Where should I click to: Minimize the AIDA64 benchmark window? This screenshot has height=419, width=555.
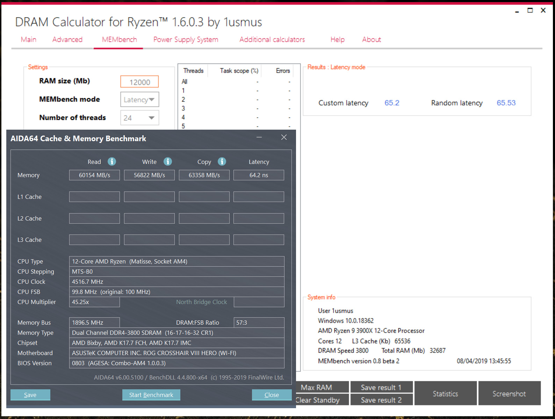[259, 137]
